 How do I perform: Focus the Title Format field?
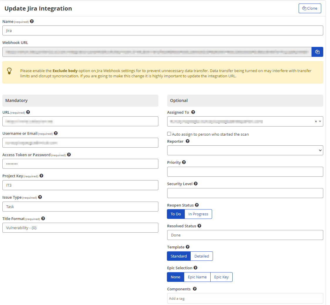point(80,228)
